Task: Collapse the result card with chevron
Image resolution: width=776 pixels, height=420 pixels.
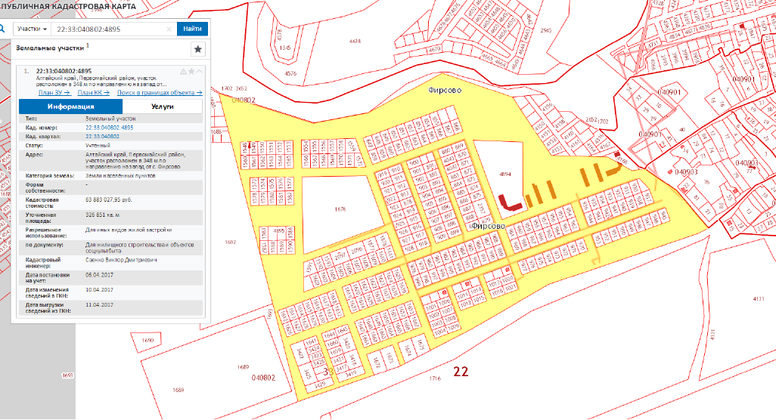Action: click(200, 72)
